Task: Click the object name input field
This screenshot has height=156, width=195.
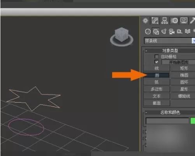Action: 167,121
